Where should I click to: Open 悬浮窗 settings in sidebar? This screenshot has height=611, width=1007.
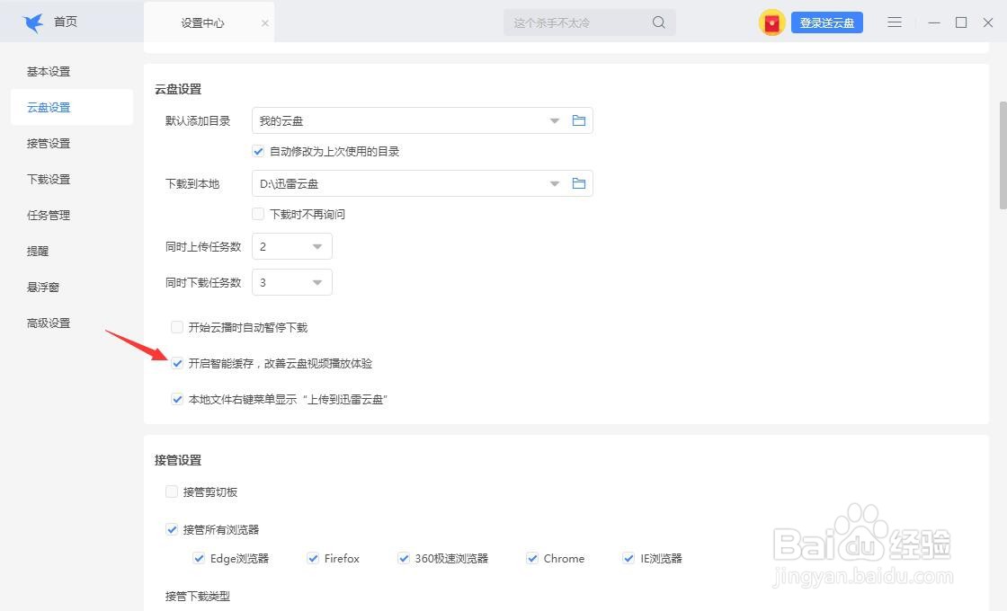click(x=43, y=287)
